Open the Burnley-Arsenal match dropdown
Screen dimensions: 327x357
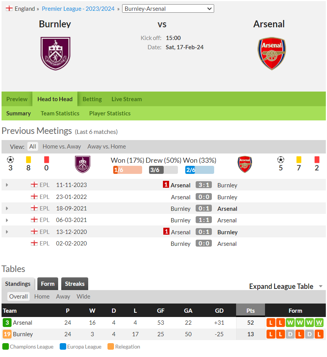point(168,8)
